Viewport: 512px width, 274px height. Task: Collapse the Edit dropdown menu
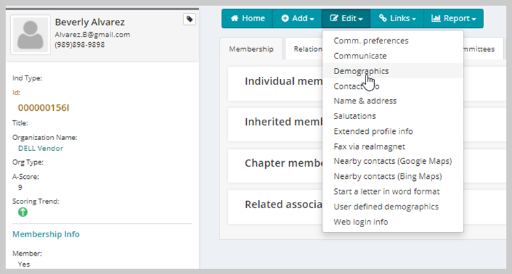pyautogui.click(x=346, y=18)
